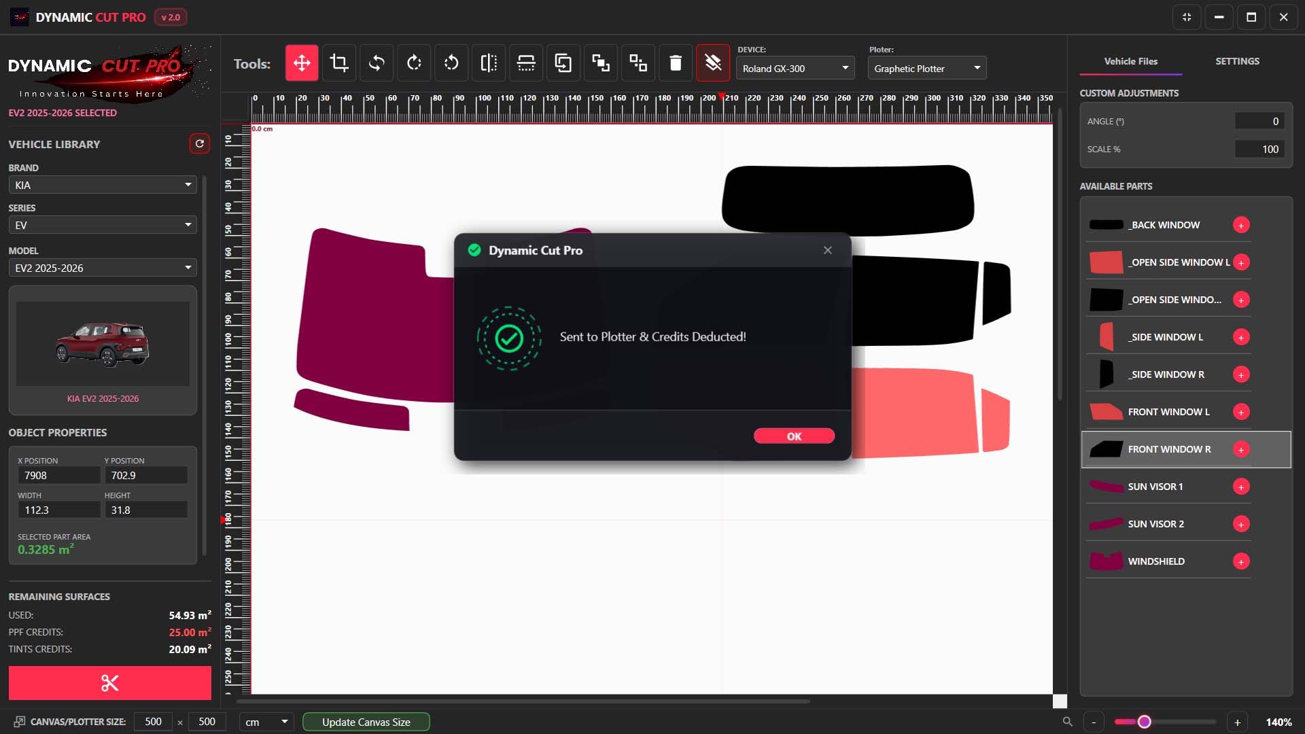Add BACK WINDOW part with plus
The width and height of the screenshot is (1305, 734).
[x=1241, y=225]
